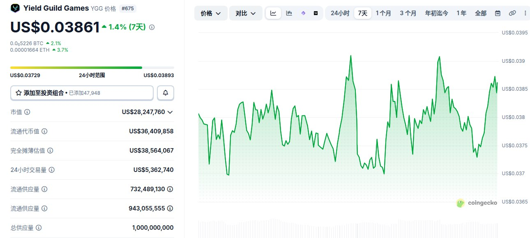This screenshot has width=530, height=238.
Task: Click the bell price alert button
Action: coord(166,93)
